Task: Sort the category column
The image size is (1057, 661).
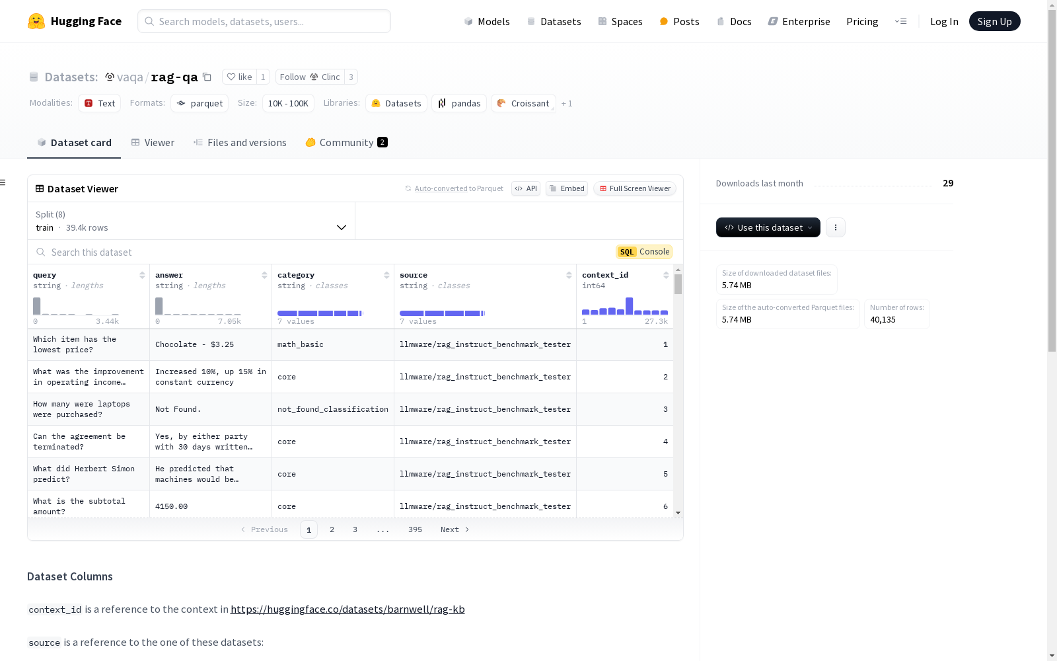Action: coord(386,275)
